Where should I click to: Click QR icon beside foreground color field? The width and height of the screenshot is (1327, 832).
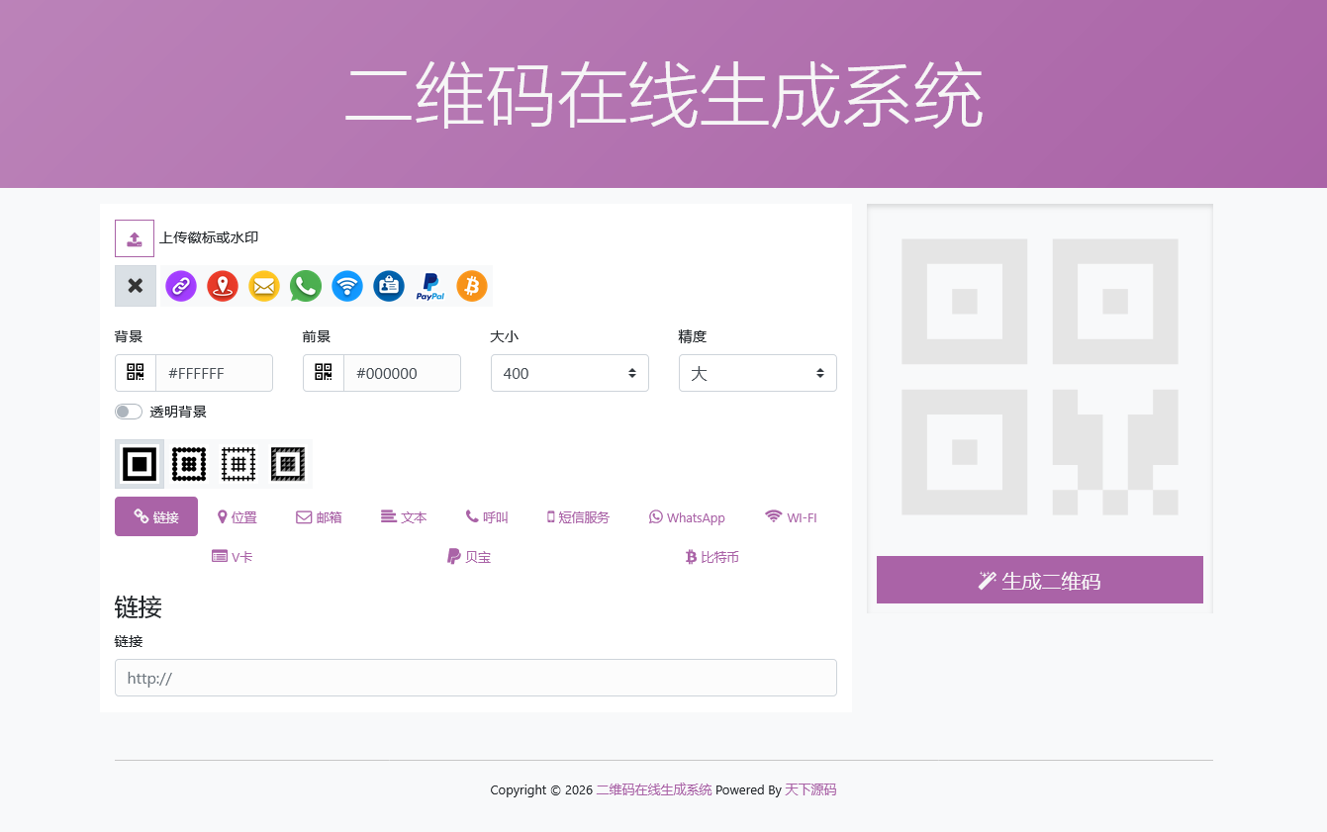324,373
